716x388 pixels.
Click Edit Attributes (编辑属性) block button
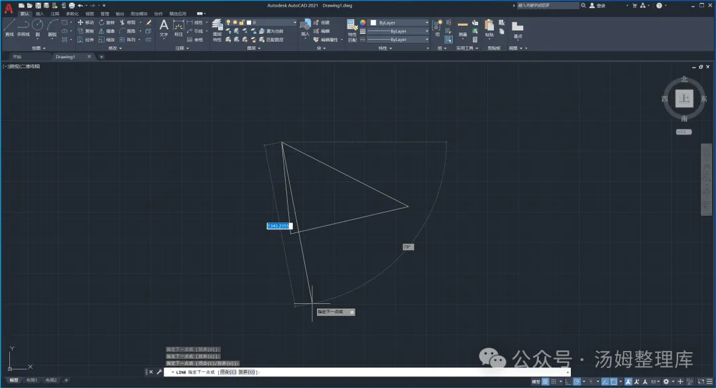pos(326,40)
